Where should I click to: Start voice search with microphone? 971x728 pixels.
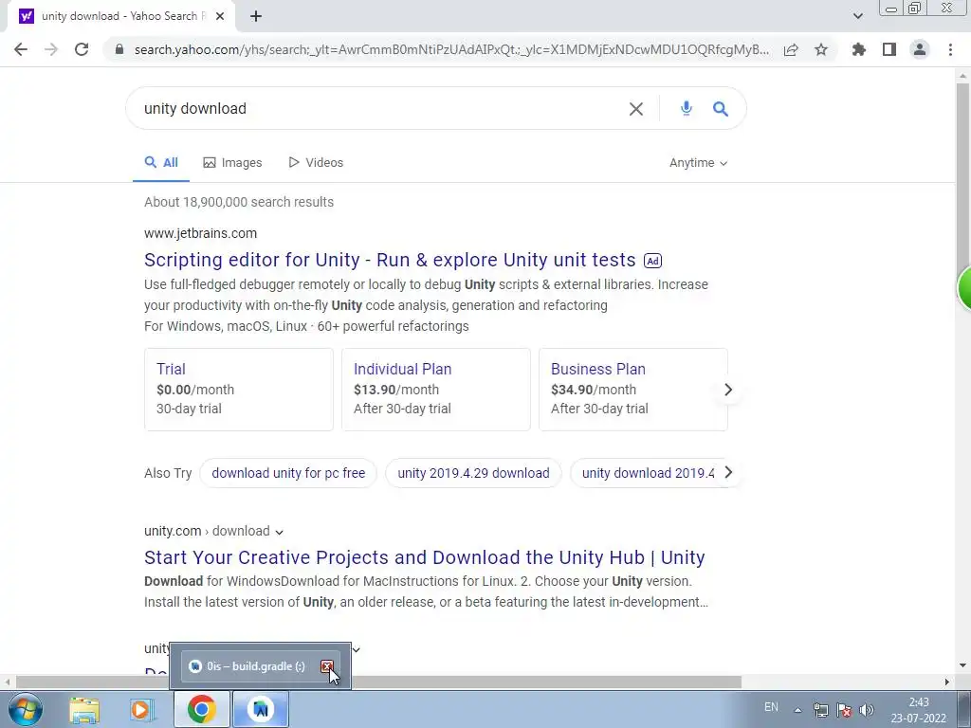pyautogui.click(x=687, y=108)
